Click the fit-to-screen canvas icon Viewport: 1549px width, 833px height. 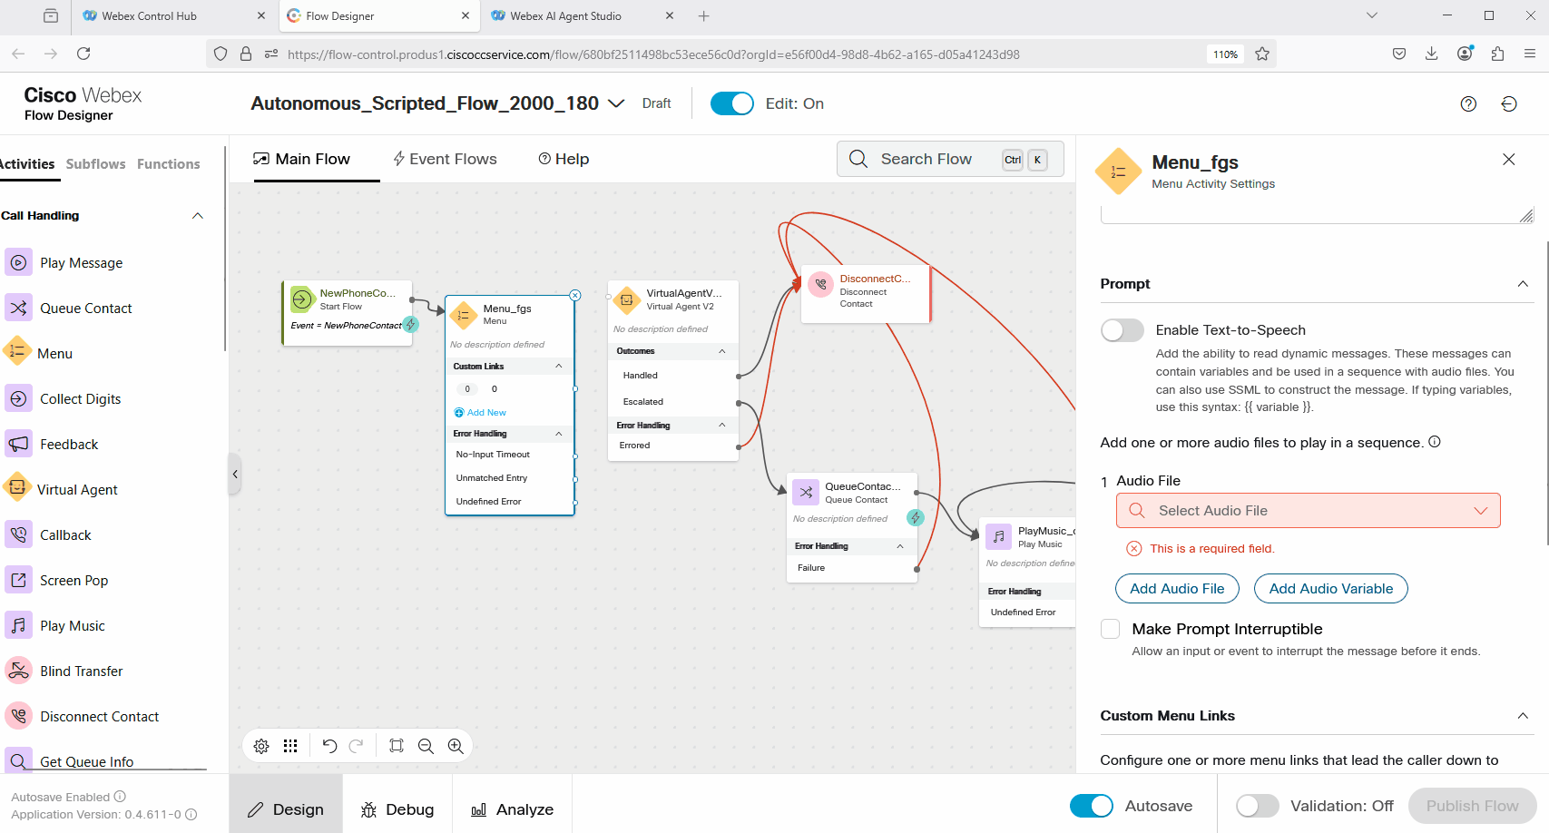[x=397, y=746]
